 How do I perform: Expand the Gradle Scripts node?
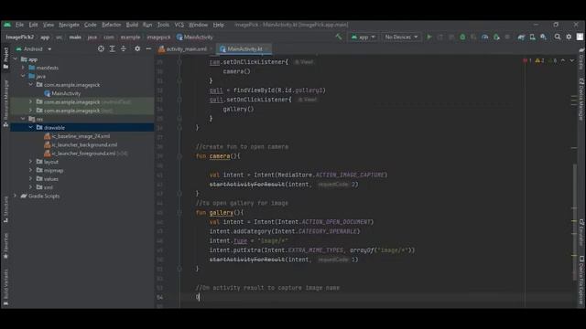[x=16, y=196]
